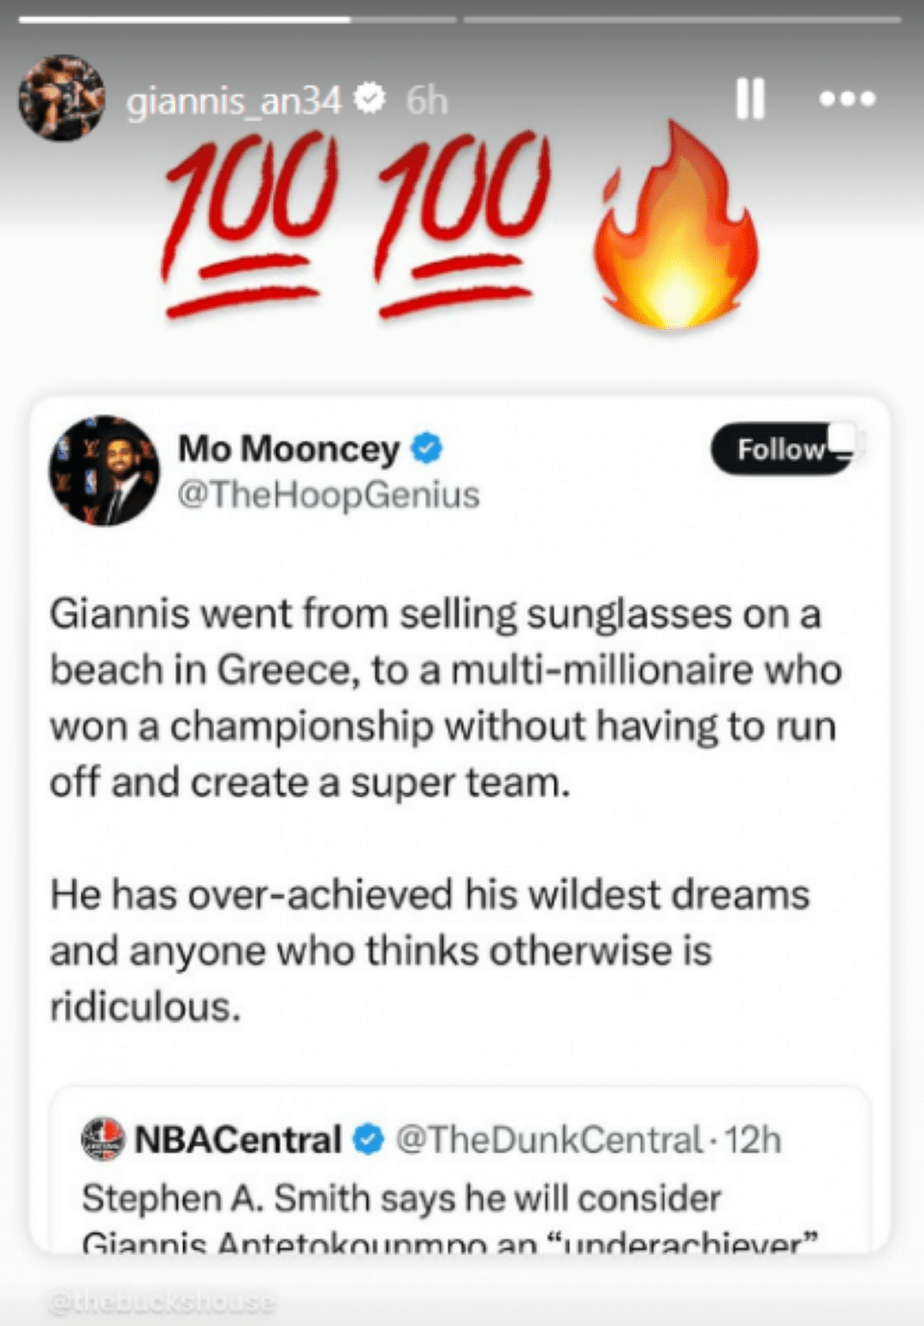Open the giannis_an34 username link
The width and height of the screenshot is (924, 1326).
[234, 100]
